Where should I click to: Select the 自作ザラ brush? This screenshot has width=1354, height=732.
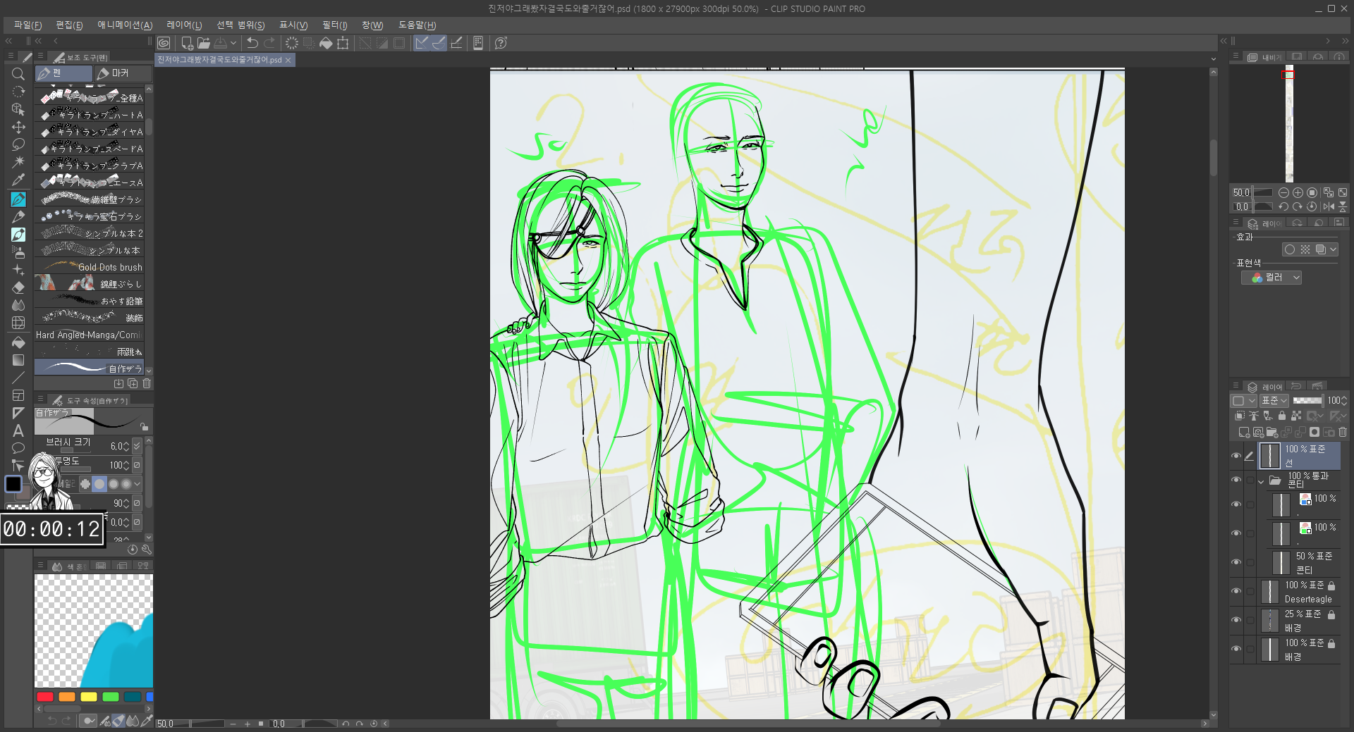90,368
